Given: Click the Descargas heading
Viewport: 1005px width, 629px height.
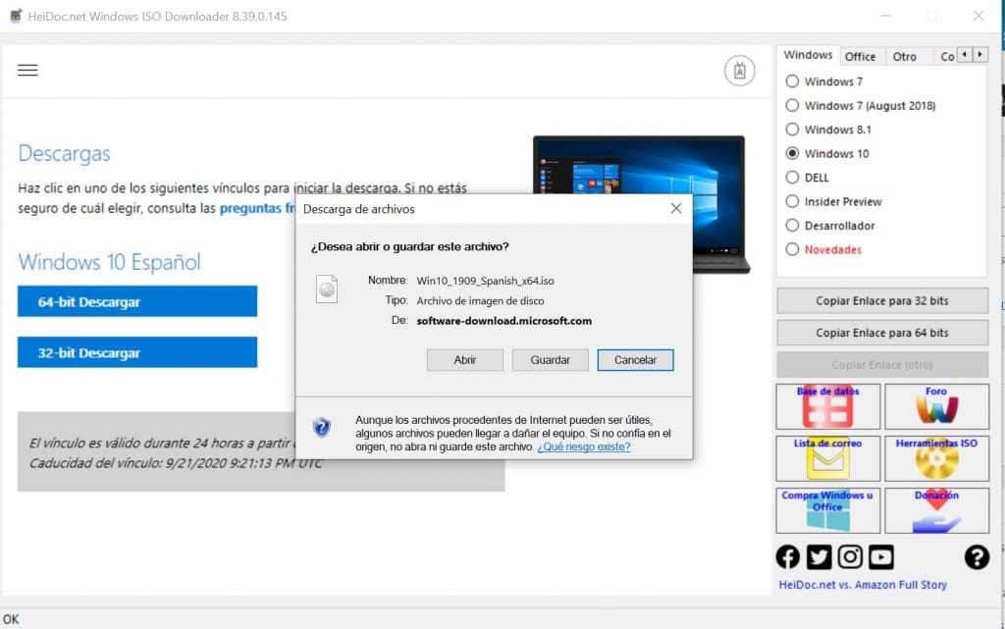Looking at the screenshot, I should [x=64, y=154].
